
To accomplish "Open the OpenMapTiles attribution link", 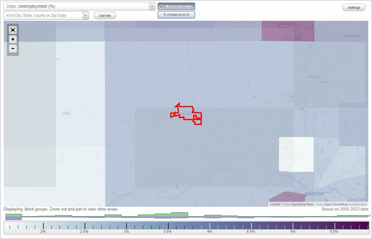I will coord(302,205).
